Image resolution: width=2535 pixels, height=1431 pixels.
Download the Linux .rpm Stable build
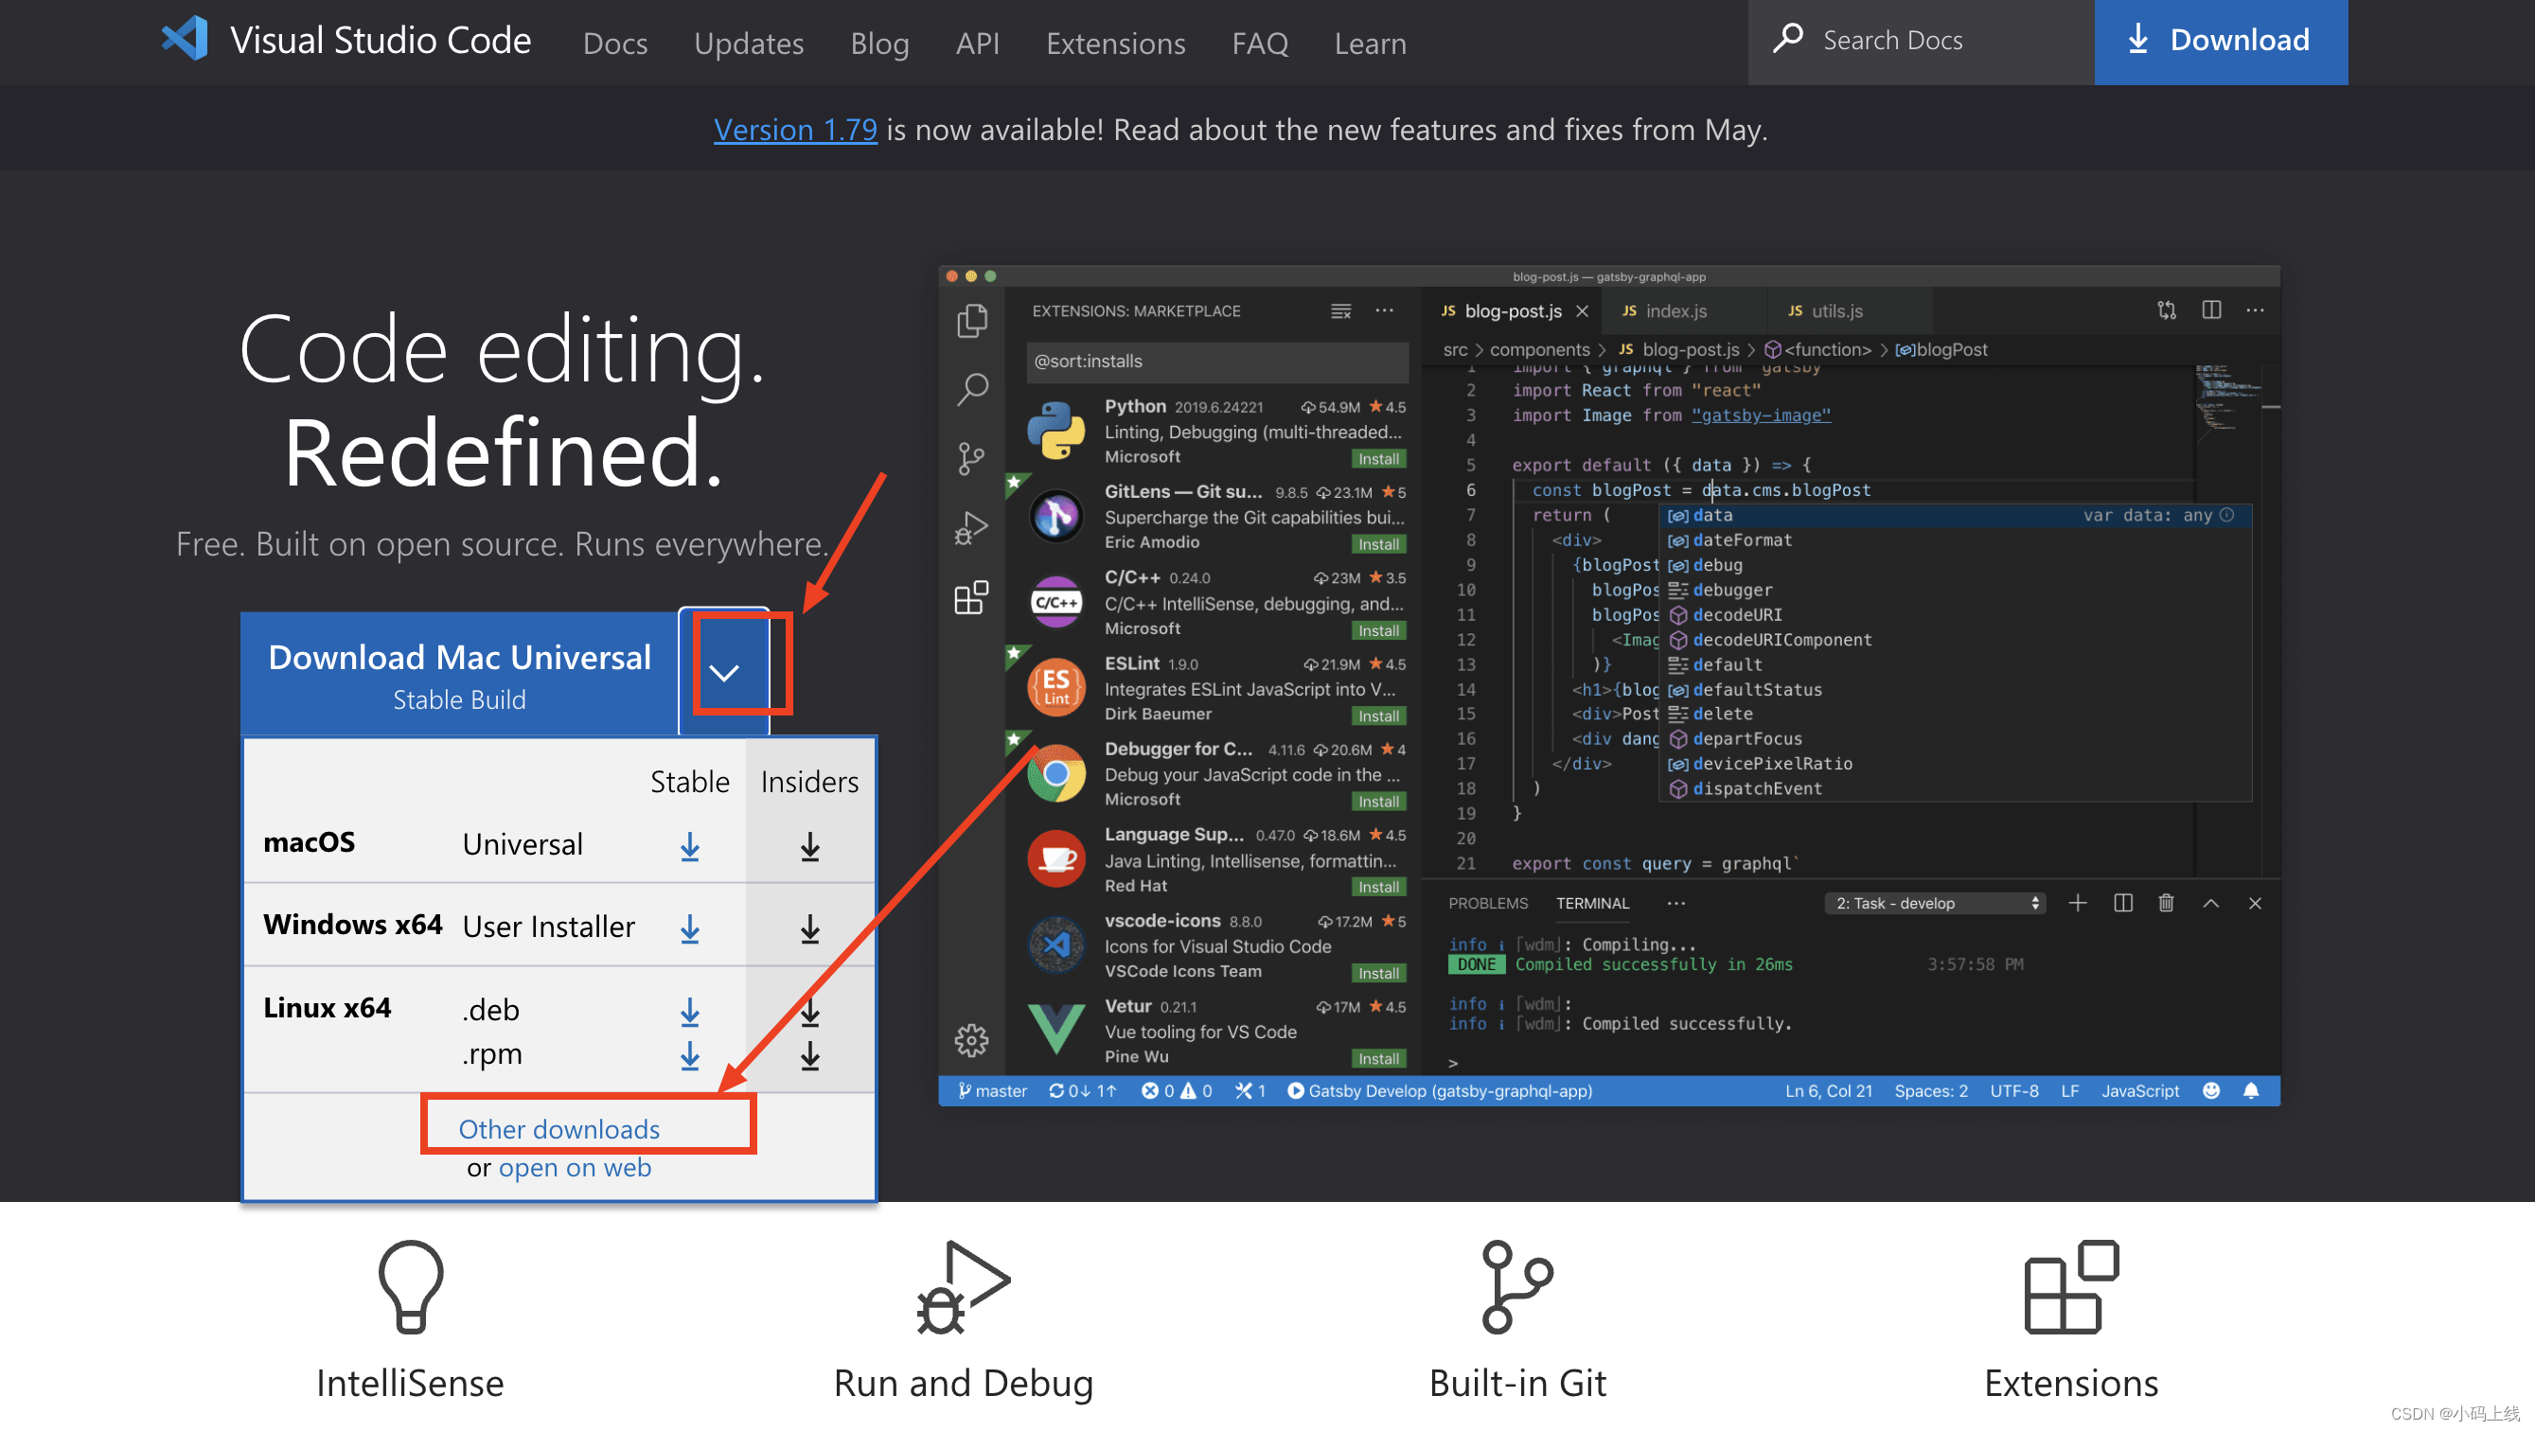coord(690,1056)
